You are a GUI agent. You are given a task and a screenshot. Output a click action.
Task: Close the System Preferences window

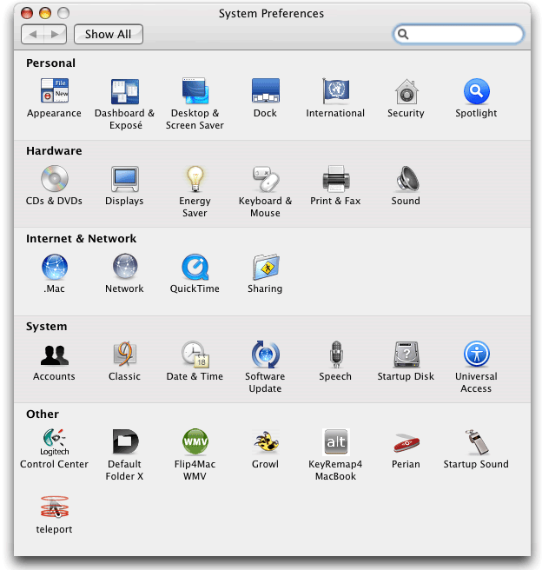coord(27,13)
